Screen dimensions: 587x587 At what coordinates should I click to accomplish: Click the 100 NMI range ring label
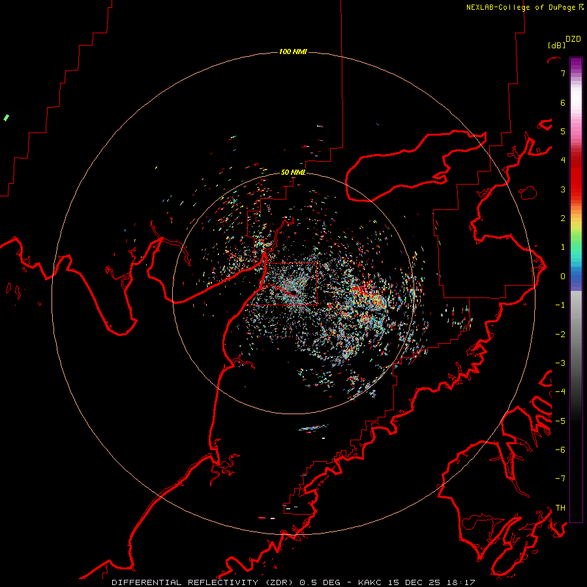293,52
